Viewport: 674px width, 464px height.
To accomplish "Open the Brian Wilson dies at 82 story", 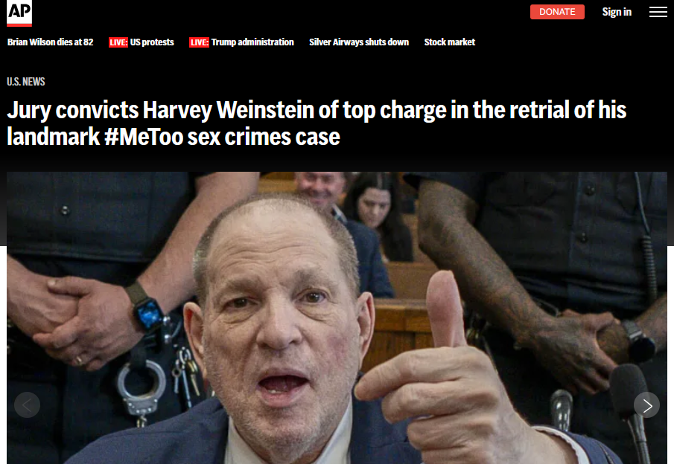I will [51, 42].
